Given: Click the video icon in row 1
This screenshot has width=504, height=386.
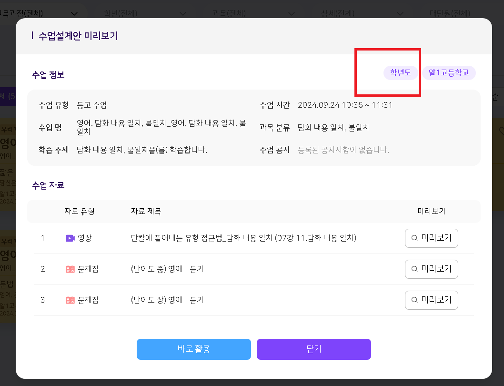Looking at the screenshot, I should (70, 238).
